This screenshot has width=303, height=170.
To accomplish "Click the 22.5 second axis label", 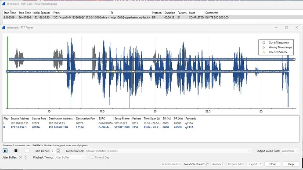I will 208,112.
